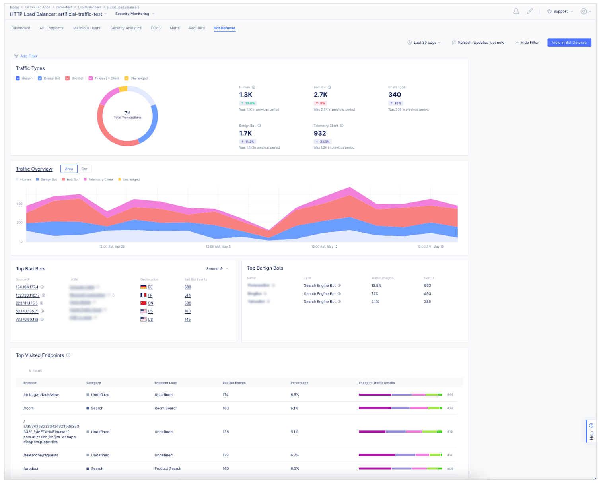
Task: Click the info icon next to Telemetry Client metric
Action: click(342, 126)
